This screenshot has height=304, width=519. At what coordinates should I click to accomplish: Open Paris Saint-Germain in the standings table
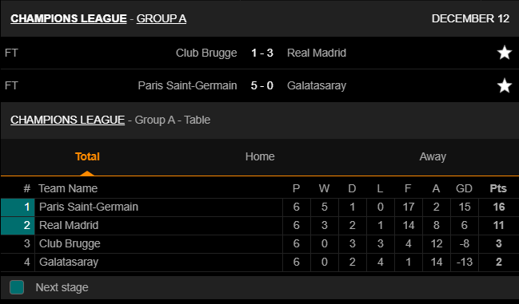89,207
